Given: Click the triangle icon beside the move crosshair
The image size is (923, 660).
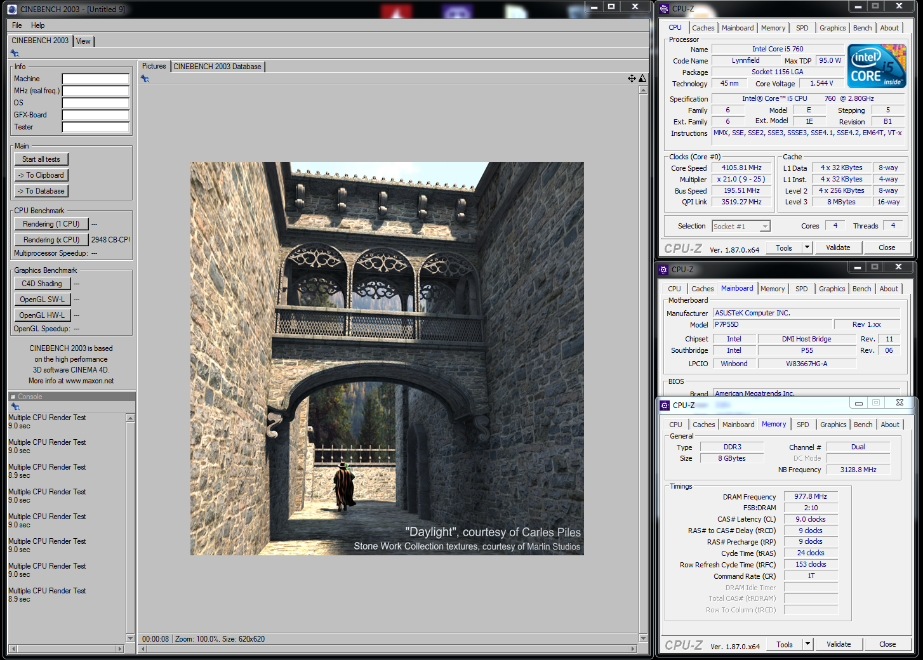Looking at the screenshot, I should coord(642,79).
